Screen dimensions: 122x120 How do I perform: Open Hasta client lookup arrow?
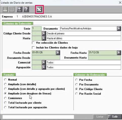coord(44,38)
